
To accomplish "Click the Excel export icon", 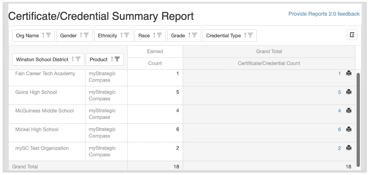I will click(352, 35).
